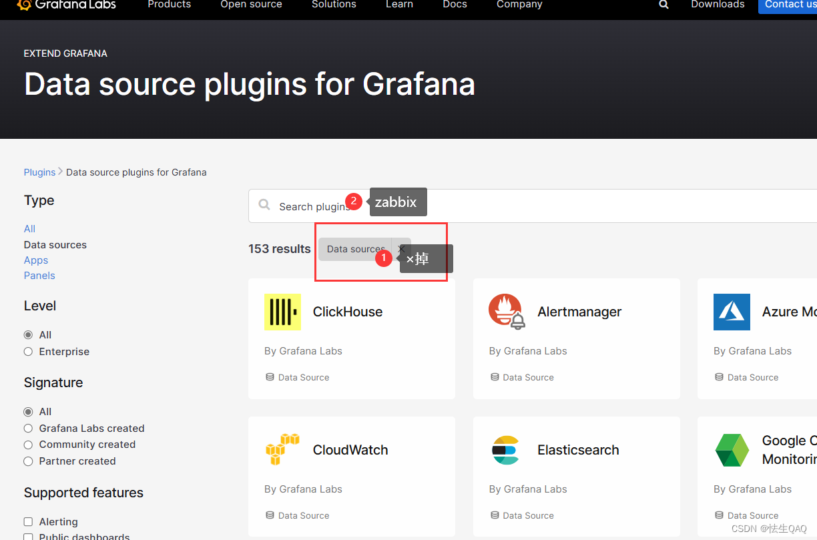Enable the Public dashboards checkbox
Image resolution: width=817 pixels, height=540 pixels.
(28, 536)
